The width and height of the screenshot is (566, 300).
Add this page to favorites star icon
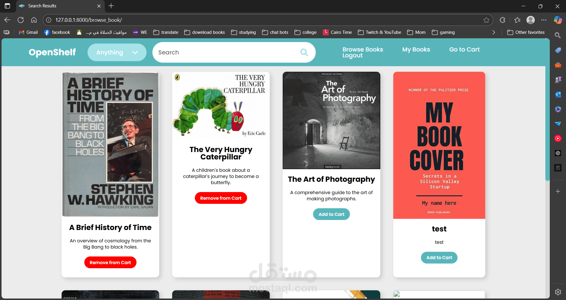[486, 20]
